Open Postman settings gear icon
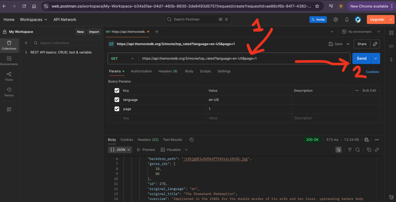The height and width of the screenshot is (202, 396). 336,19
